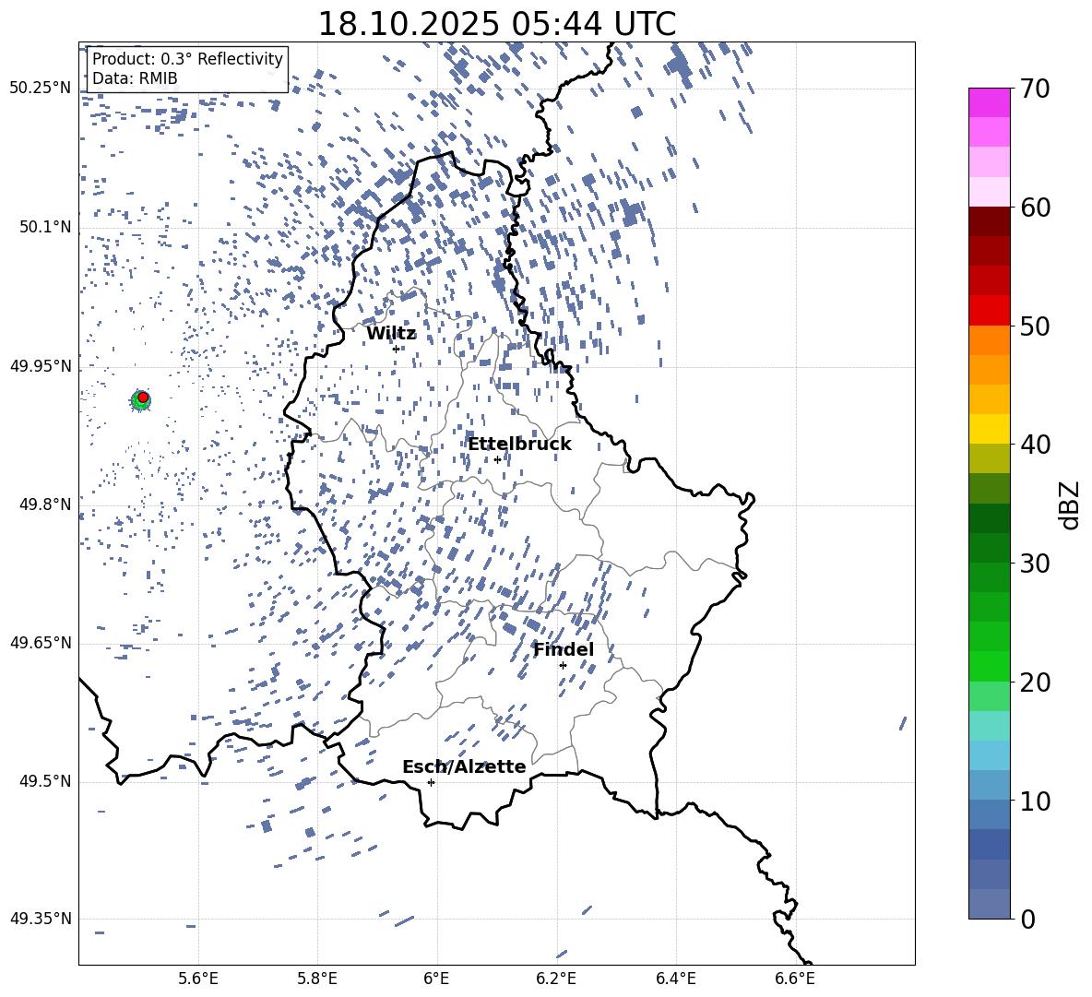Click the latitude label 50.25°N
Image resolution: width=1092 pixels, height=997 pixels.
(x=41, y=89)
